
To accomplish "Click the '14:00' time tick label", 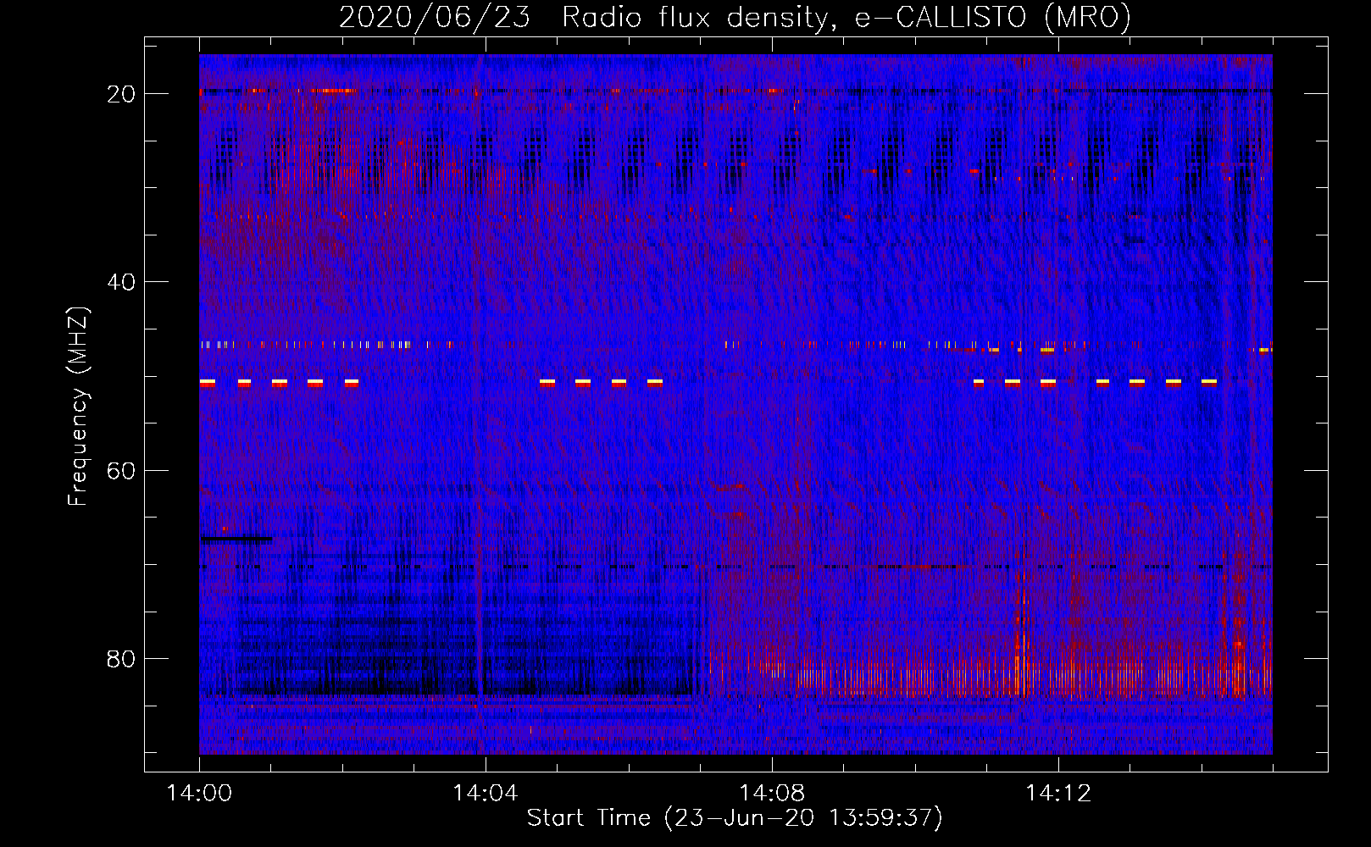I will [199, 794].
